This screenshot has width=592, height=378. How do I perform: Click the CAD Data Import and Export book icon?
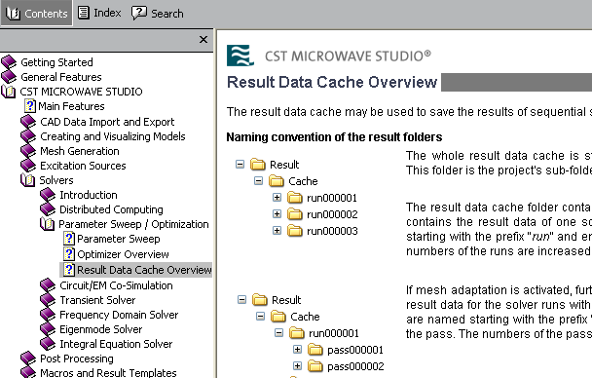click(28, 122)
